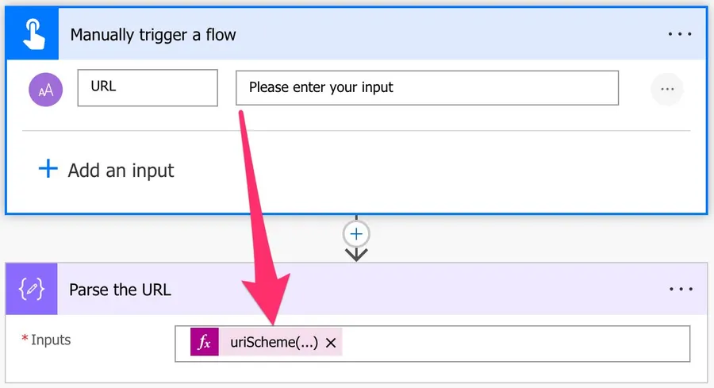The image size is (714, 388).
Task: Click the 'Please enter your input' field
Action: coord(426,87)
